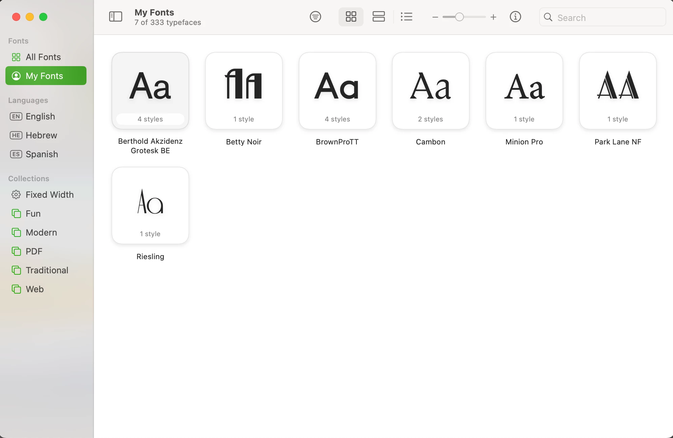Select the English language filter
The height and width of the screenshot is (438, 673).
click(x=40, y=116)
